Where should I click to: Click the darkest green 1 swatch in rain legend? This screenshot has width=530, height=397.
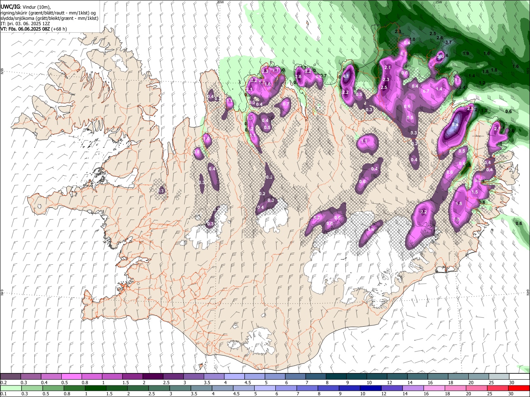pos(95,388)
